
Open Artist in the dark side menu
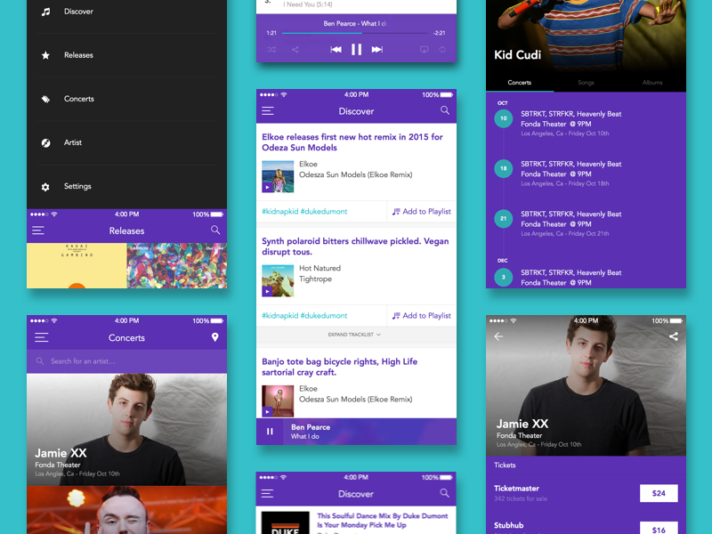pyautogui.click(x=73, y=142)
